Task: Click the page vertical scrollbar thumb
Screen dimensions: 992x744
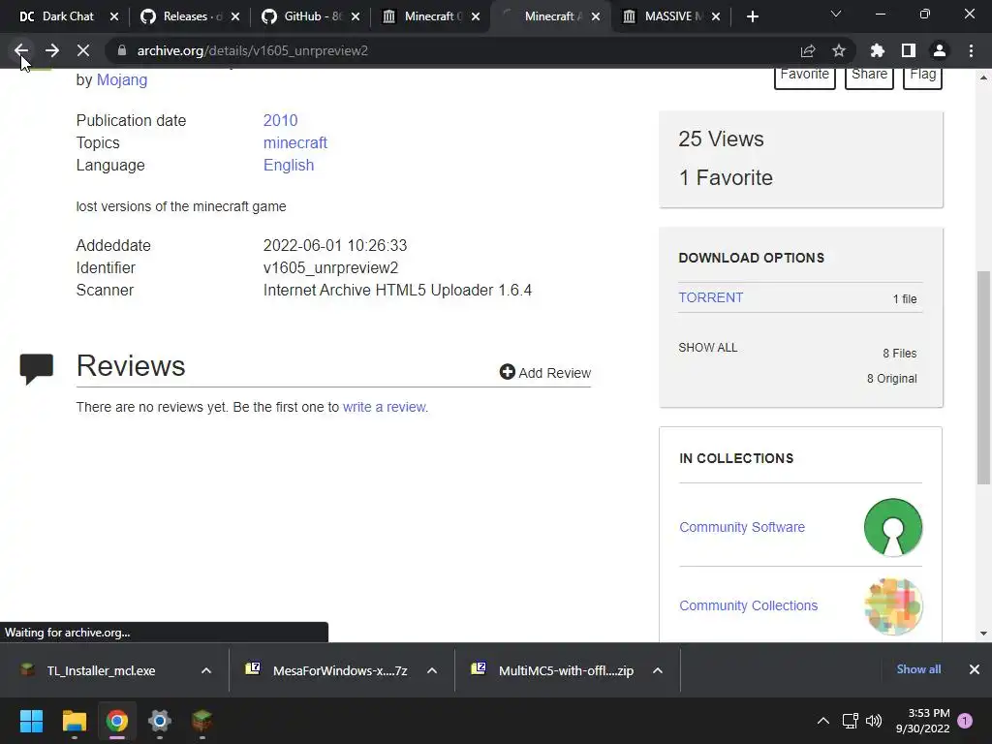Action: pyautogui.click(x=983, y=377)
